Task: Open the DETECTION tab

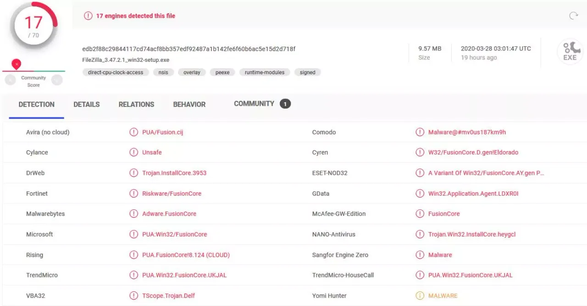Action: click(x=36, y=104)
